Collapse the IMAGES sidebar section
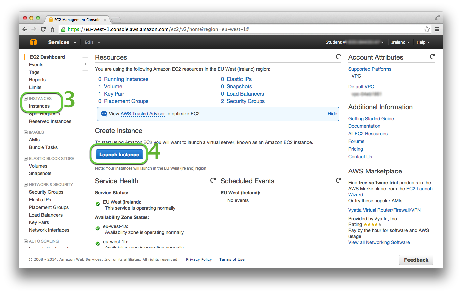 point(26,132)
